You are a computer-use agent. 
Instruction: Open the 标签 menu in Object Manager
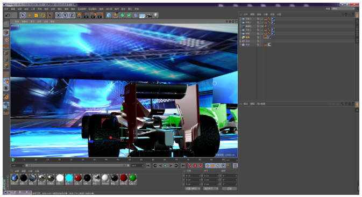coord(272,14)
